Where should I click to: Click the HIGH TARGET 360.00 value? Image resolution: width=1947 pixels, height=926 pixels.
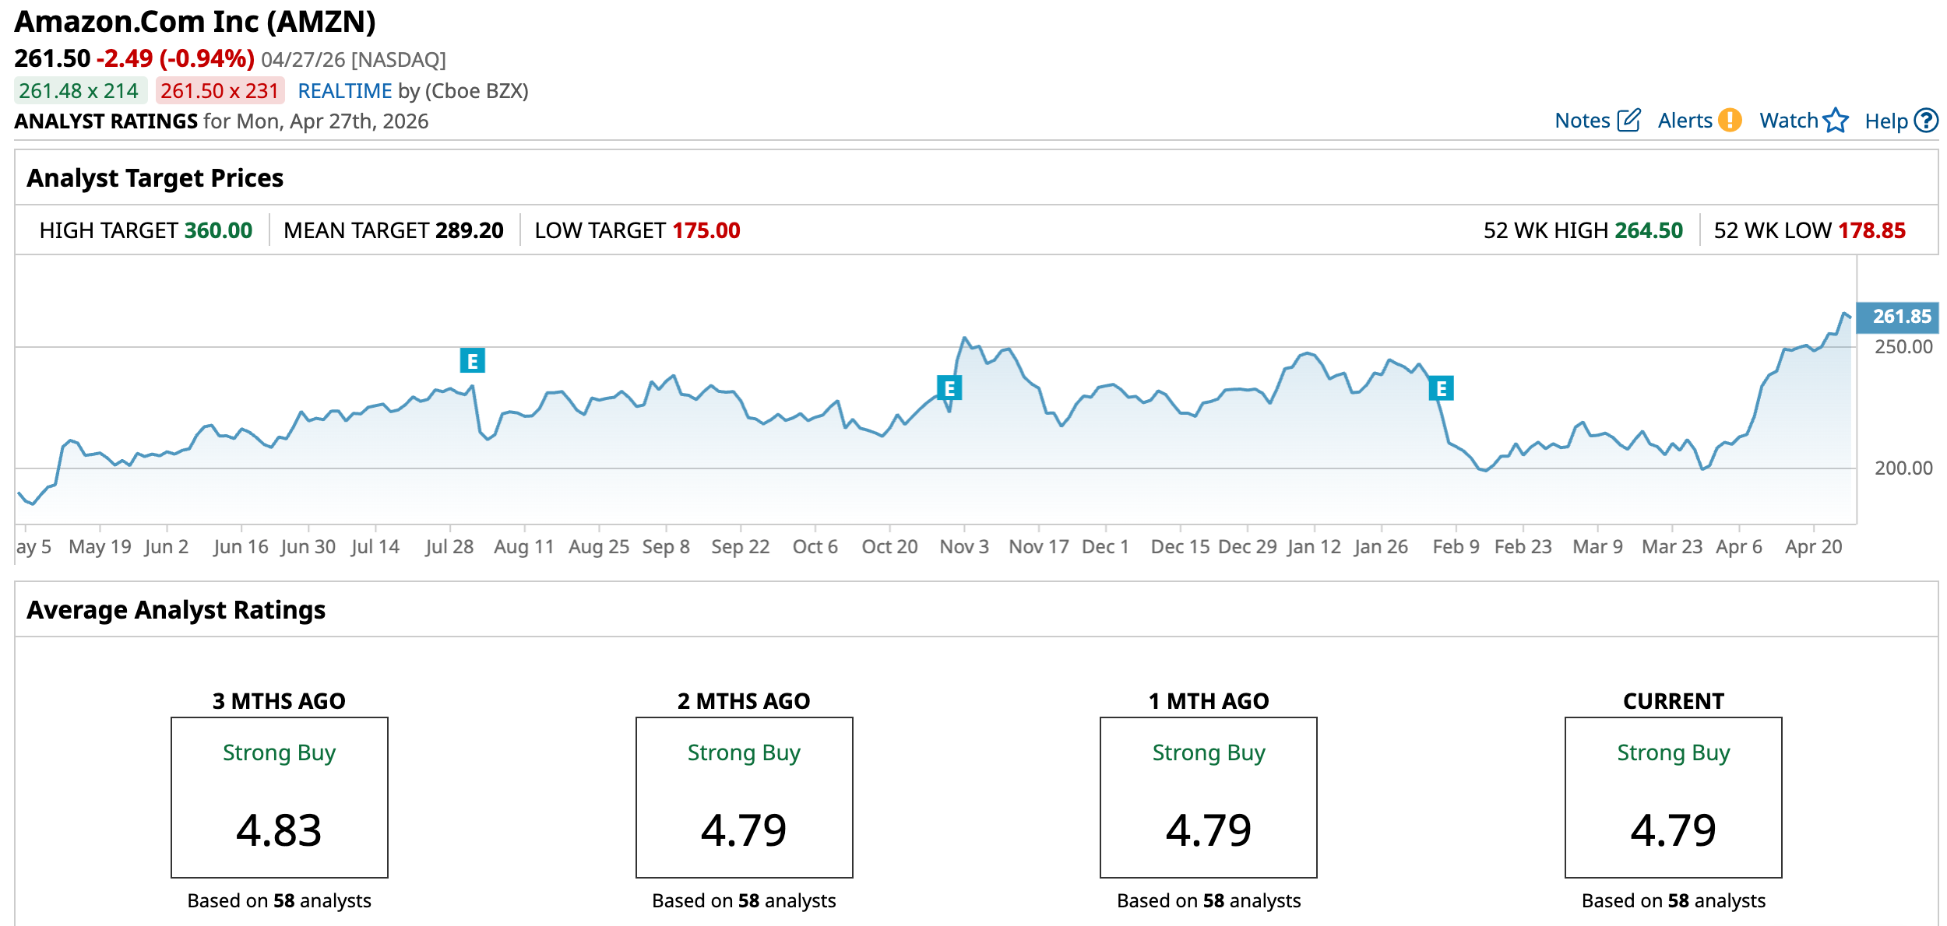[x=218, y=230]
